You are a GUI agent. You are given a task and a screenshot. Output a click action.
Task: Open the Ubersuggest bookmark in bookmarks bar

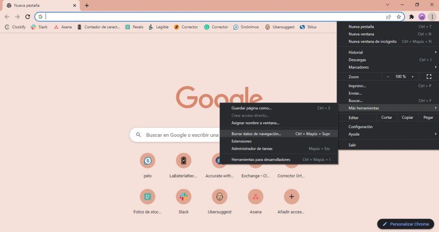point(280,27)
